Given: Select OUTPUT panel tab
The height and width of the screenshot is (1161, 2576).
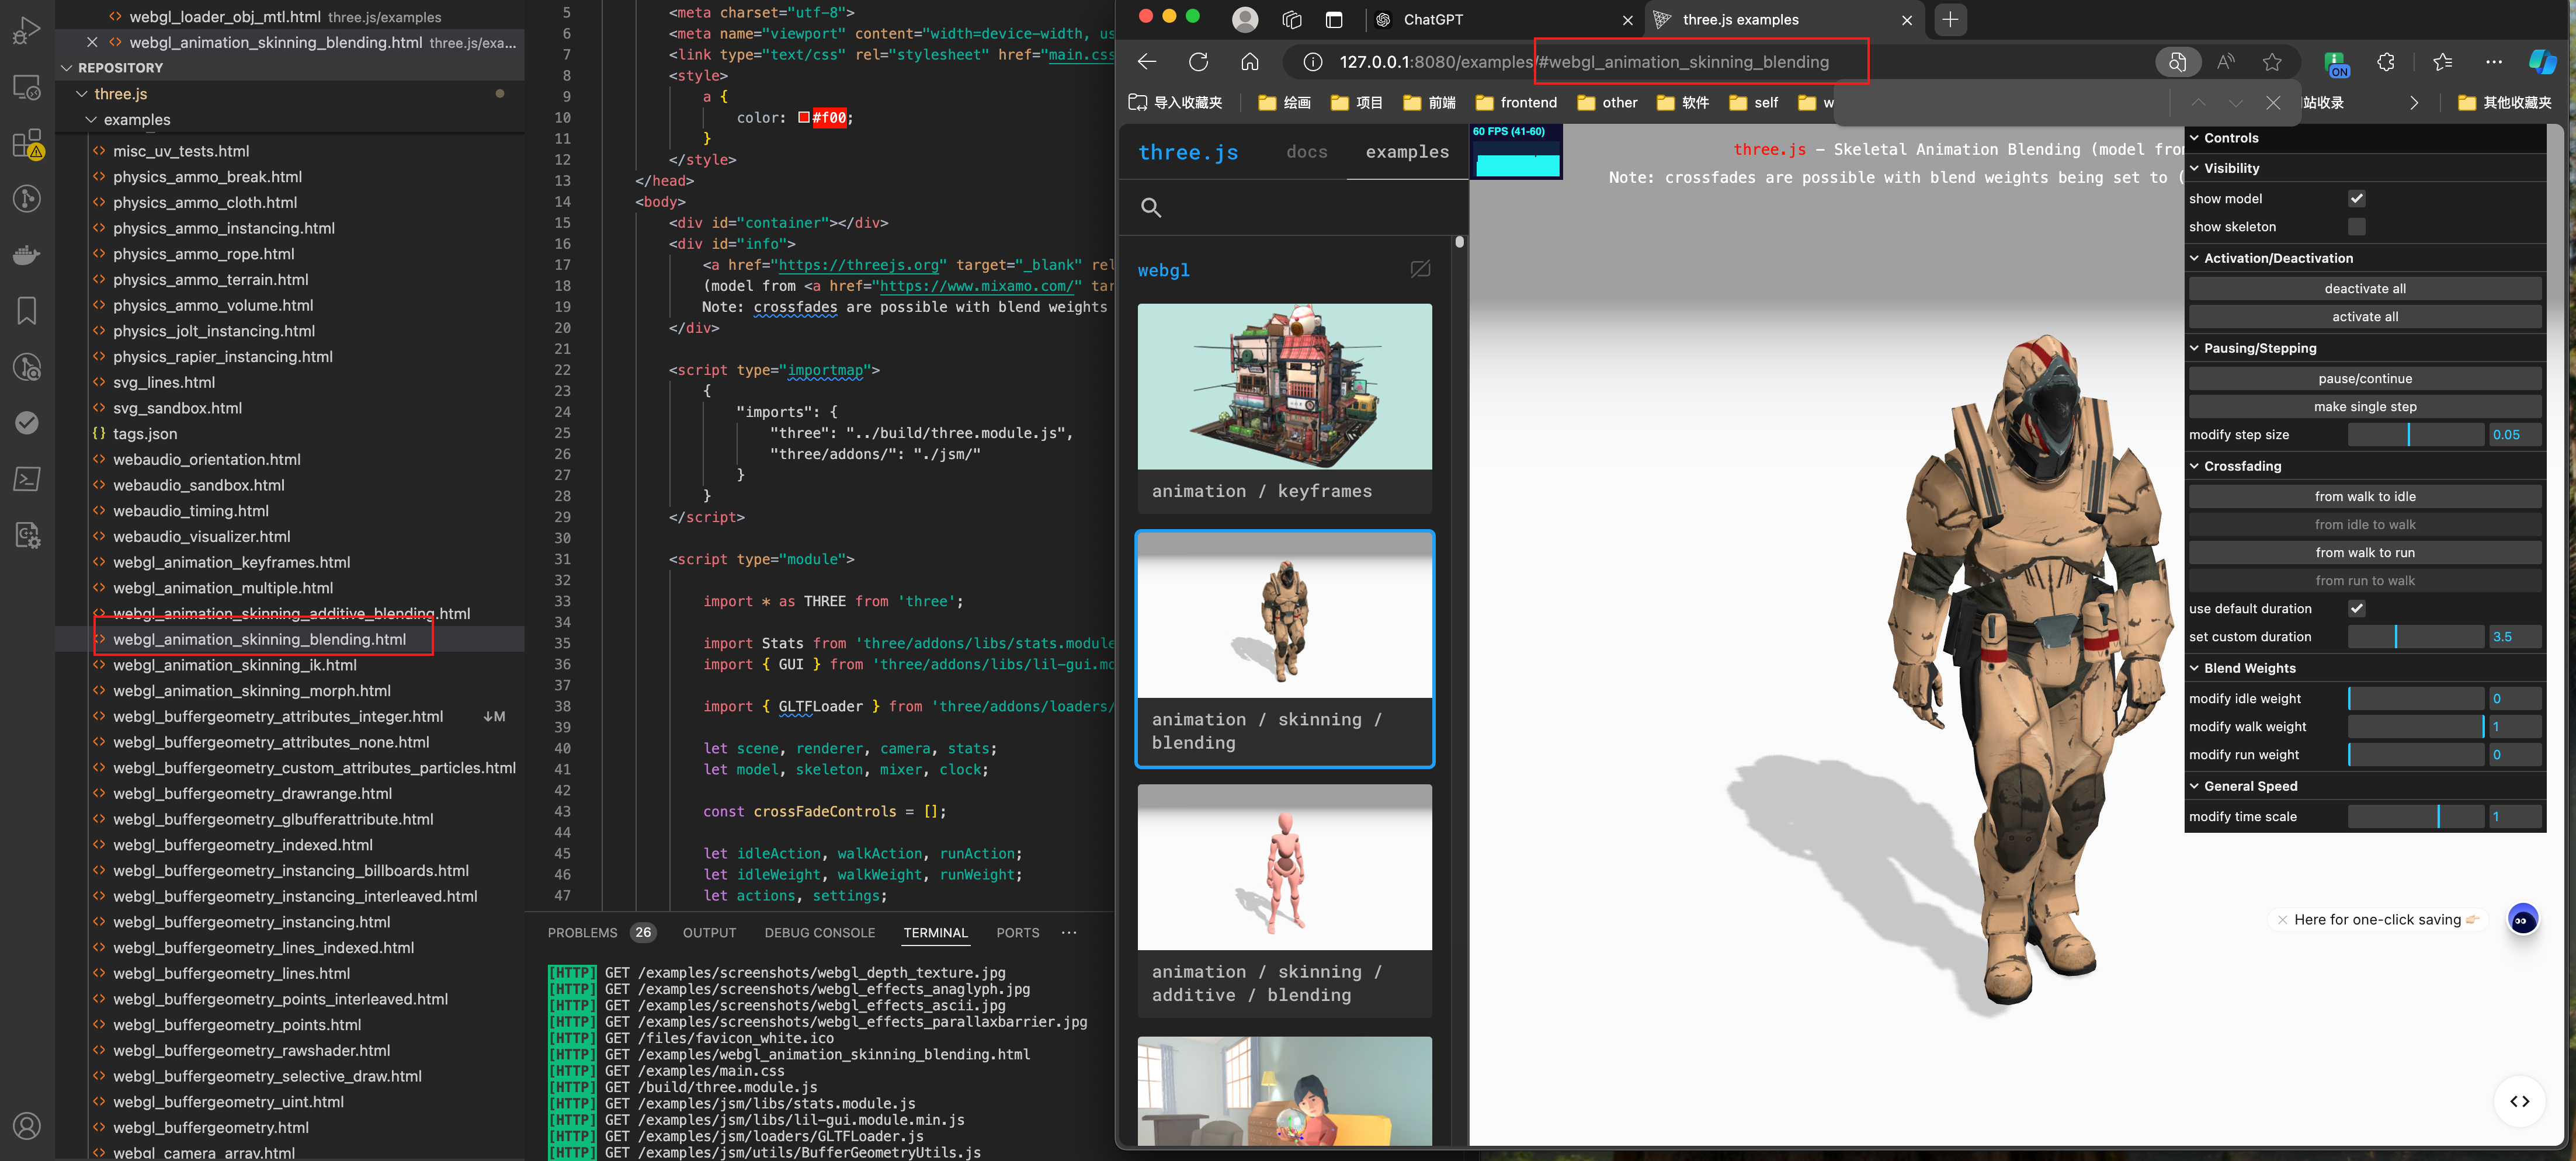Looking at the screenshot, I should (709, 933).
